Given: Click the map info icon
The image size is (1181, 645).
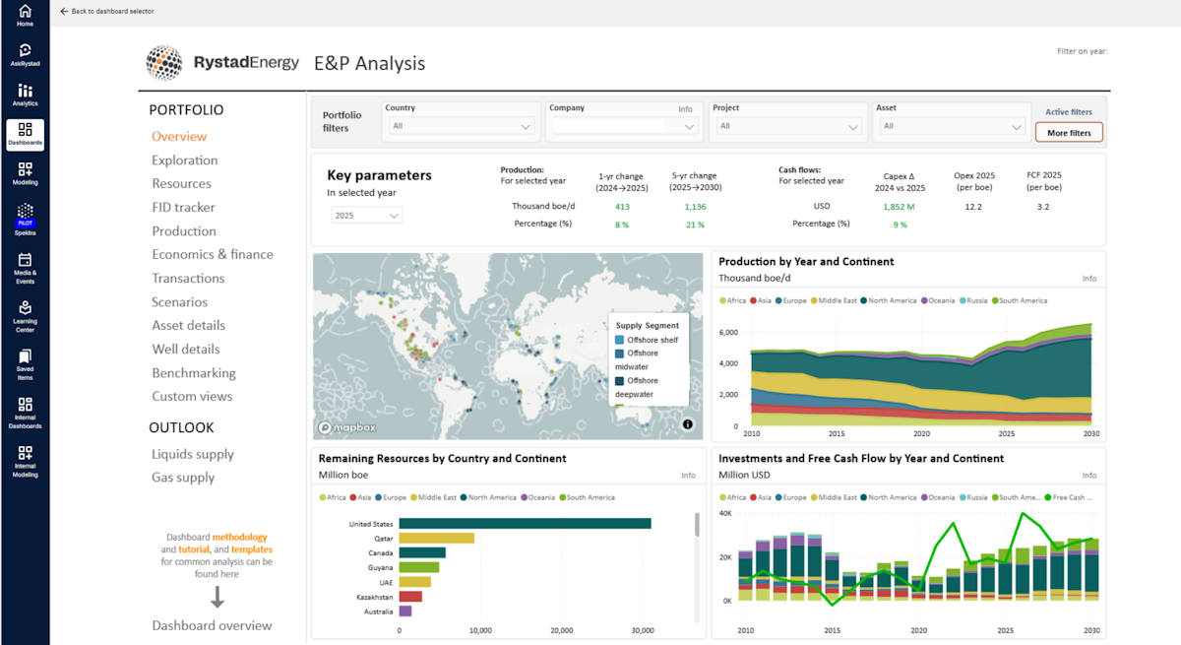Looking at the screenshot, I should [x=687, y=424].
